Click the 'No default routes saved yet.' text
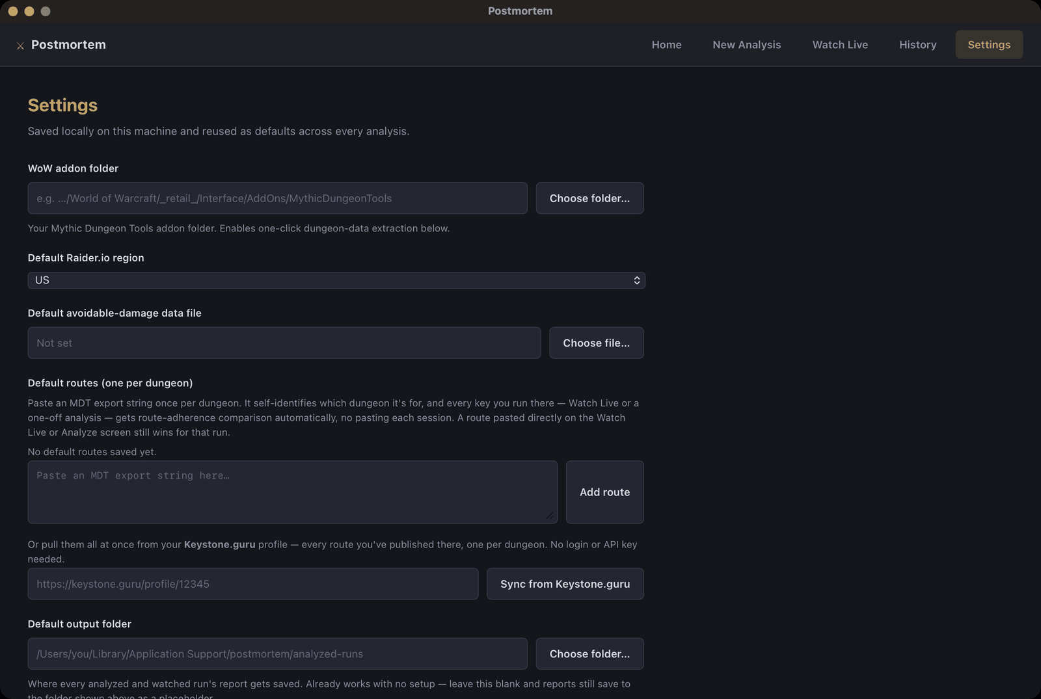 [92, 451]
